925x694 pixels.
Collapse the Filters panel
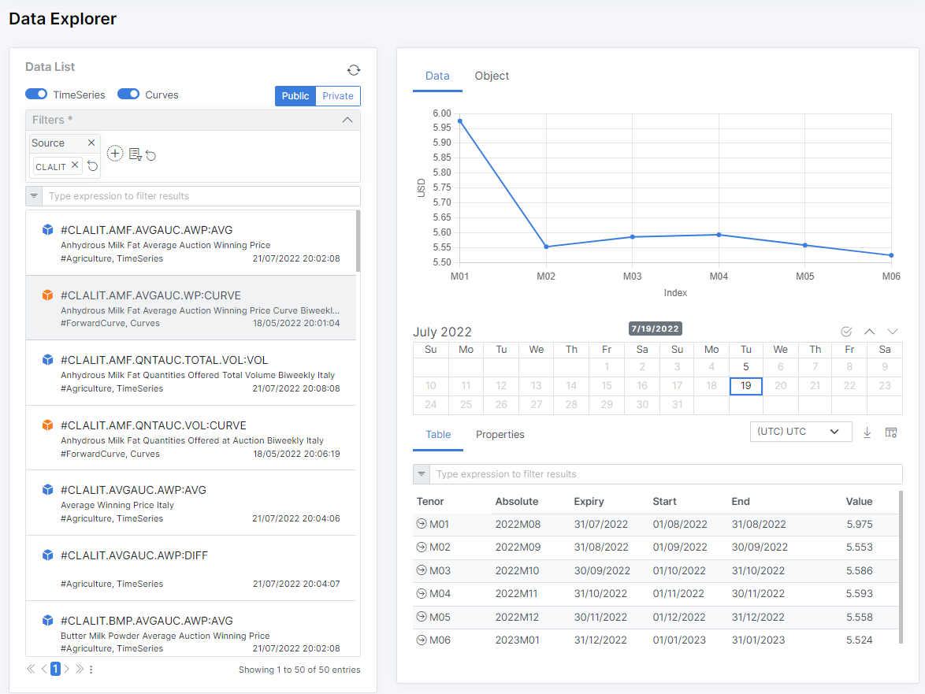click(347, 120)
